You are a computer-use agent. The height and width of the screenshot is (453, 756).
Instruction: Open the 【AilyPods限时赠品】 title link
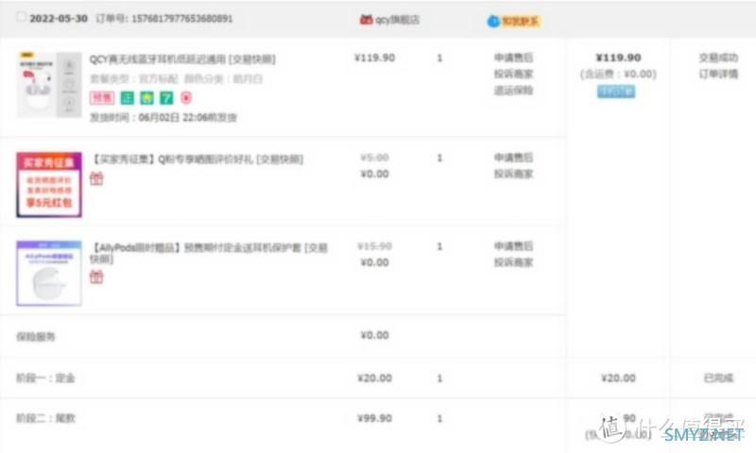coord(209,253)
